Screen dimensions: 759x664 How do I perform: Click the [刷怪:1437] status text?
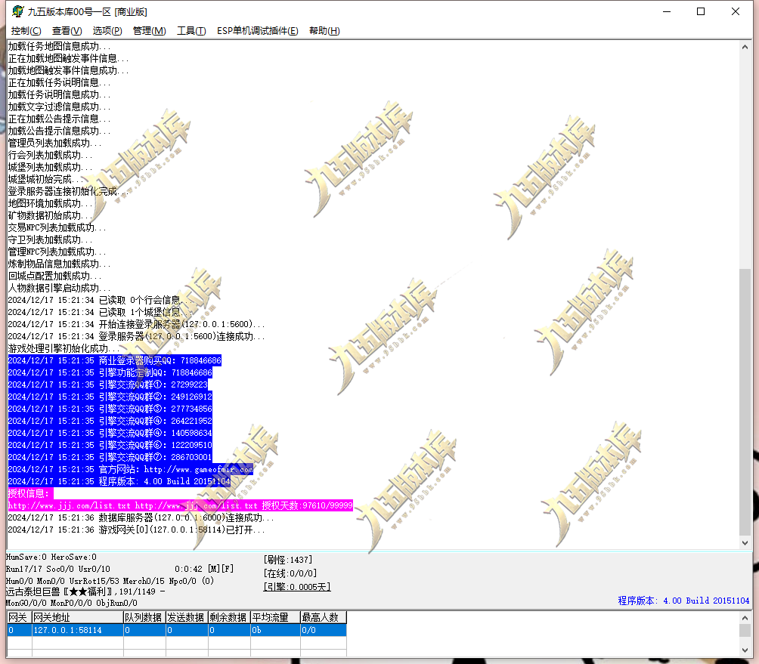click(288, 560)
